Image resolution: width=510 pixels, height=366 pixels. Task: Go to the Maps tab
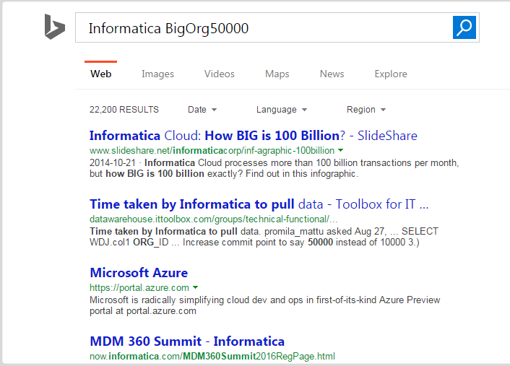[x=277, y=74]
